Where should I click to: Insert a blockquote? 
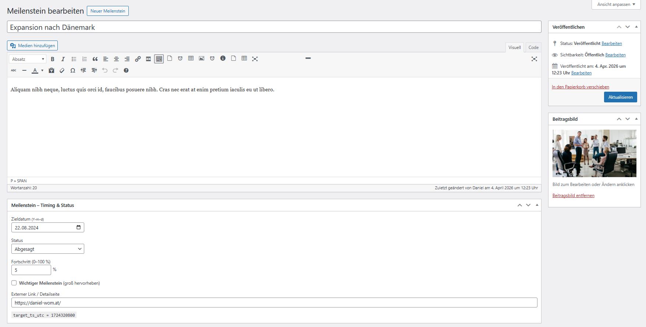click(95, 59)
